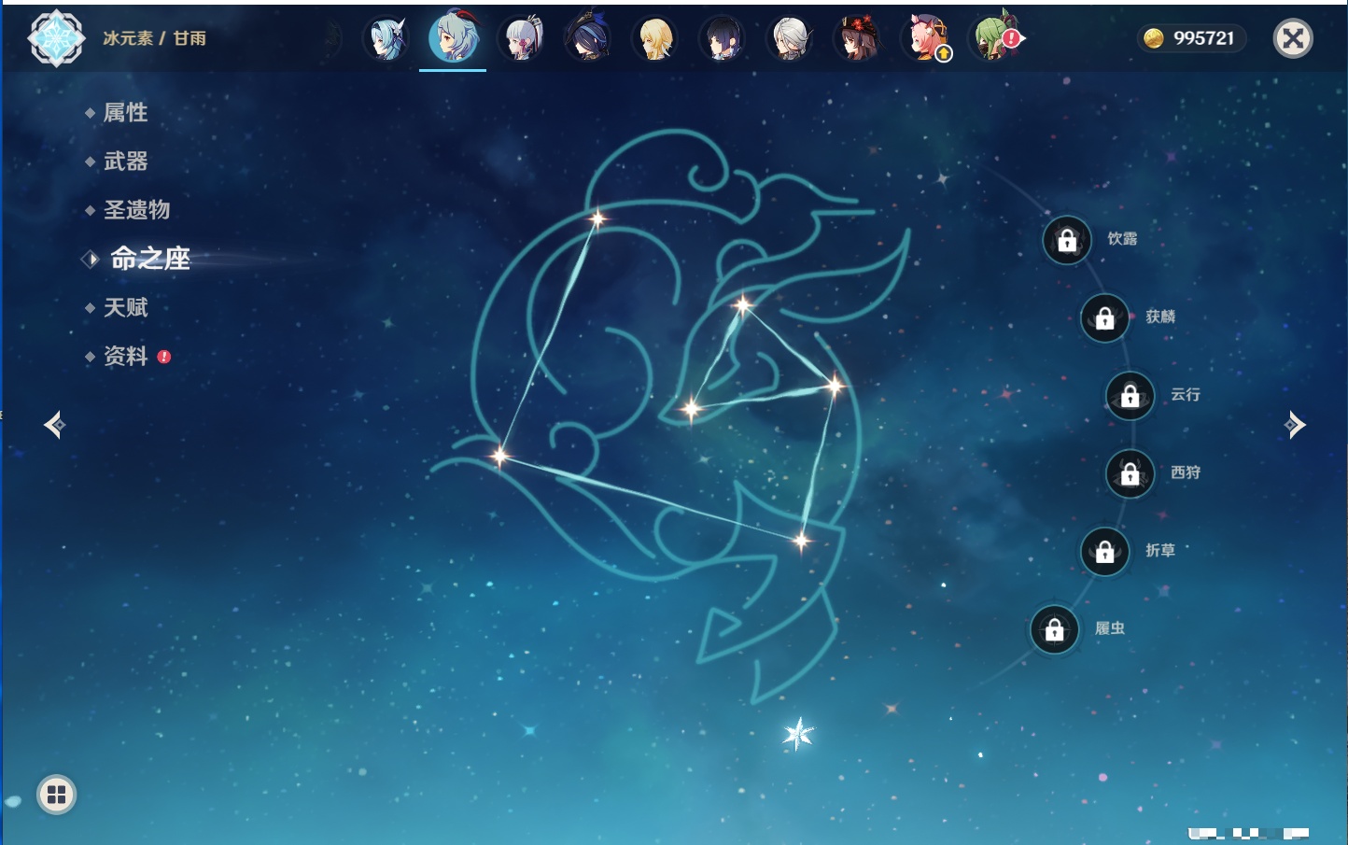Switch to the silver-ponytail Ayaka avatar
This screenshot has height=845, width=1348.
(x=521, y=38)
